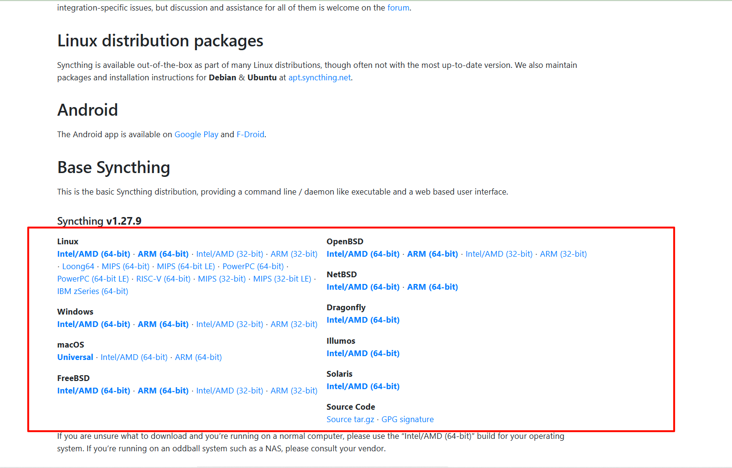
Task: Download Windows ARM (64-bit) build
Action: (163, 324)
